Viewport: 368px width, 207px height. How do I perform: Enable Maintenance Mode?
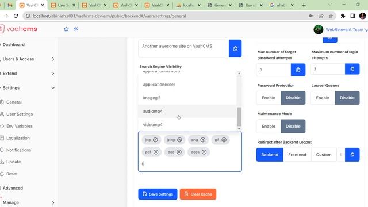pyautogui.click(x=269, y=126)
